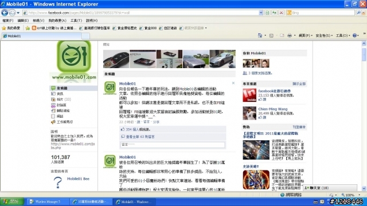367x206 pixels.
Task: Open the XPERIA phone photo thumbnail
Action: point(143,59)
